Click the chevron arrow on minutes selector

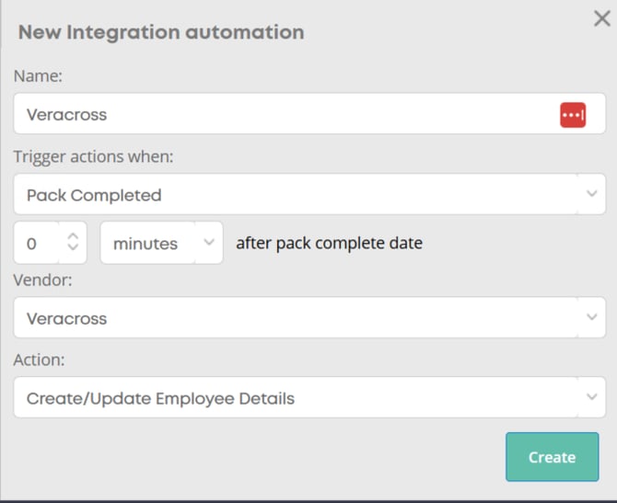[209, 243]
